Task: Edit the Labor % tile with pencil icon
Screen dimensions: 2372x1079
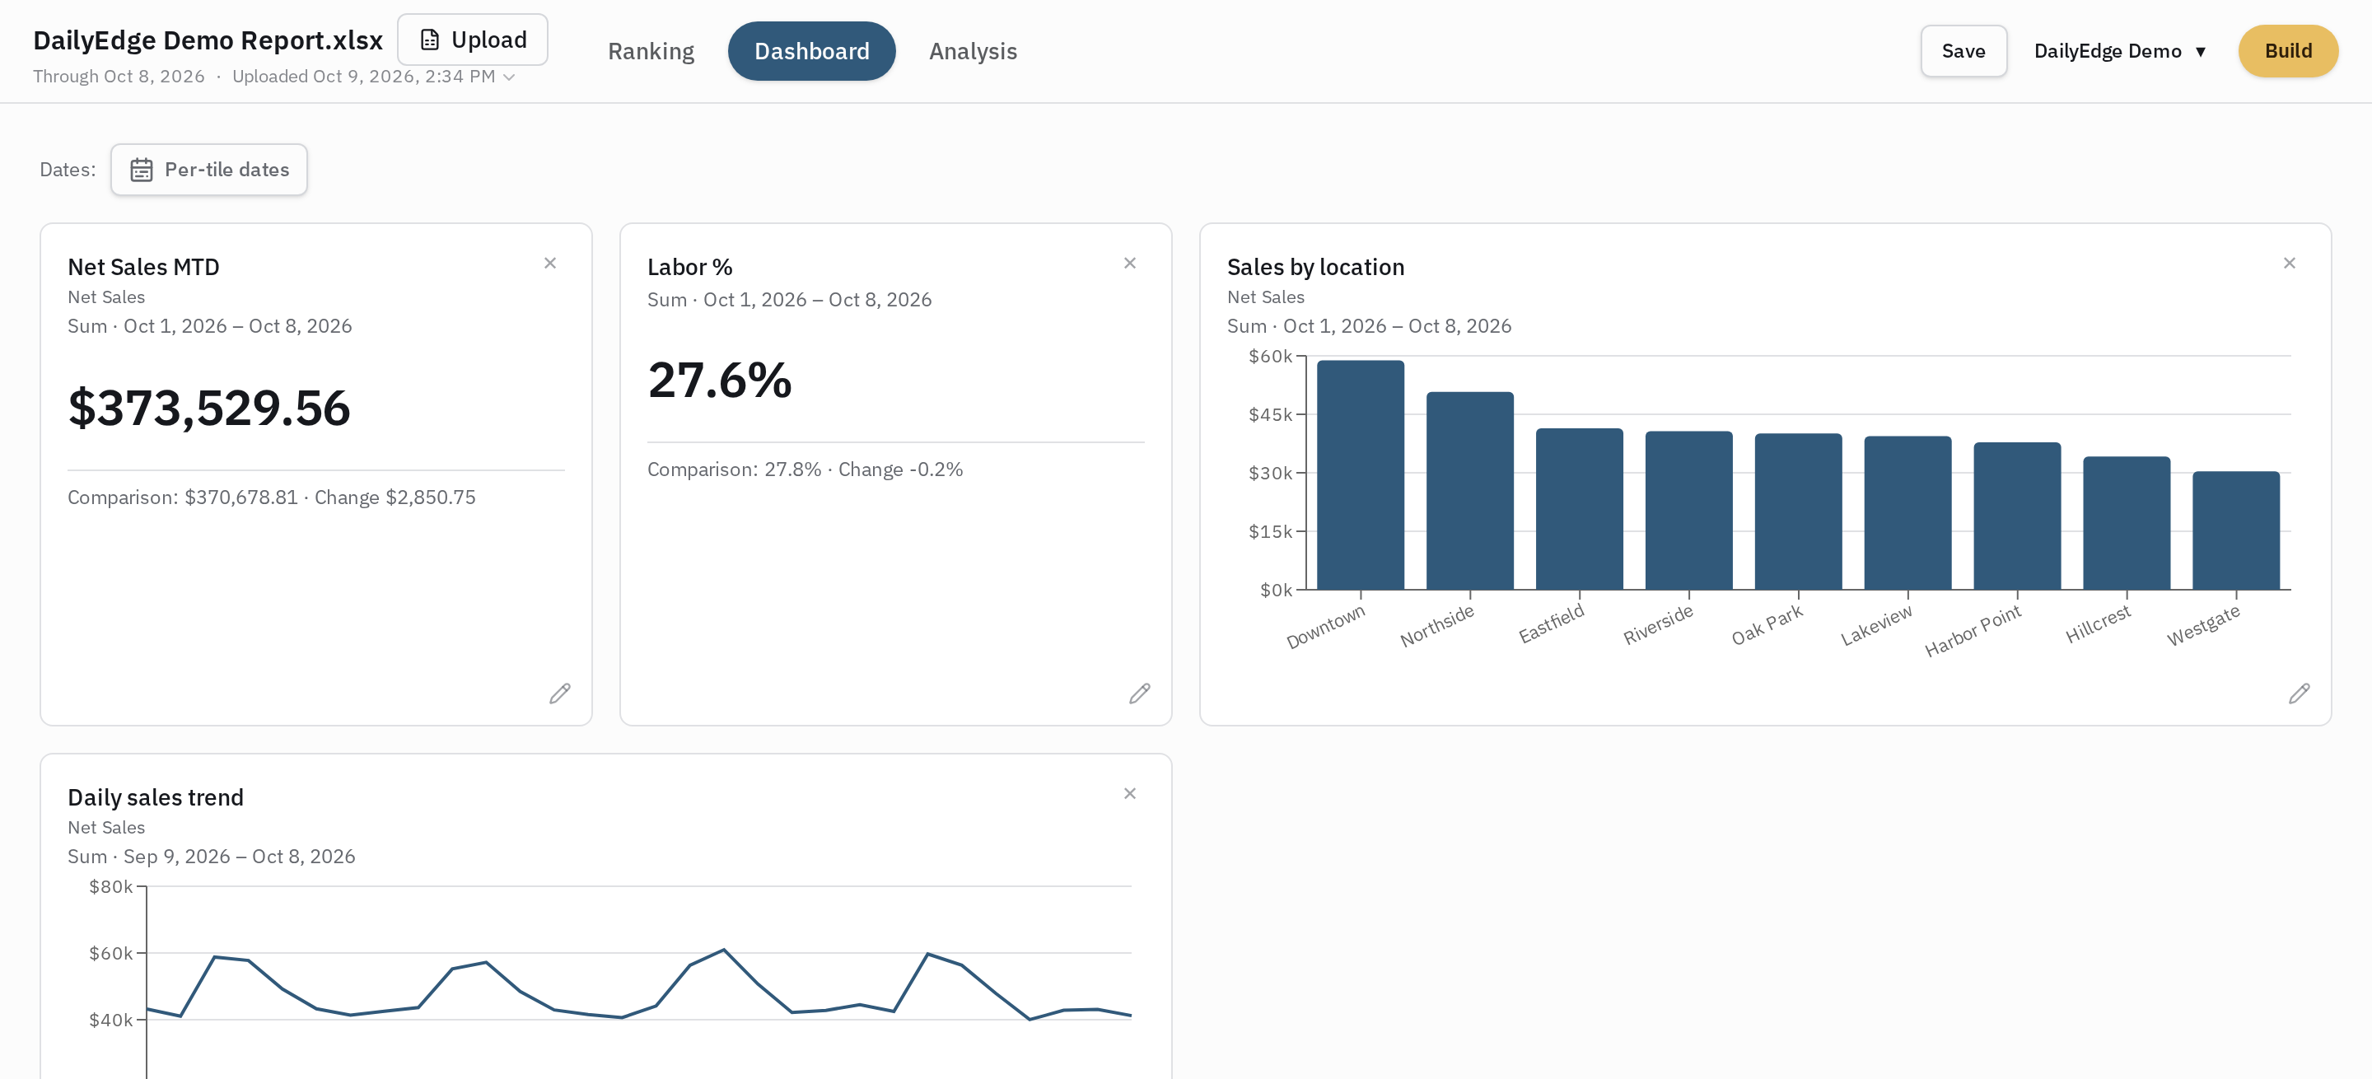Action: click(x=1140, y=694)
